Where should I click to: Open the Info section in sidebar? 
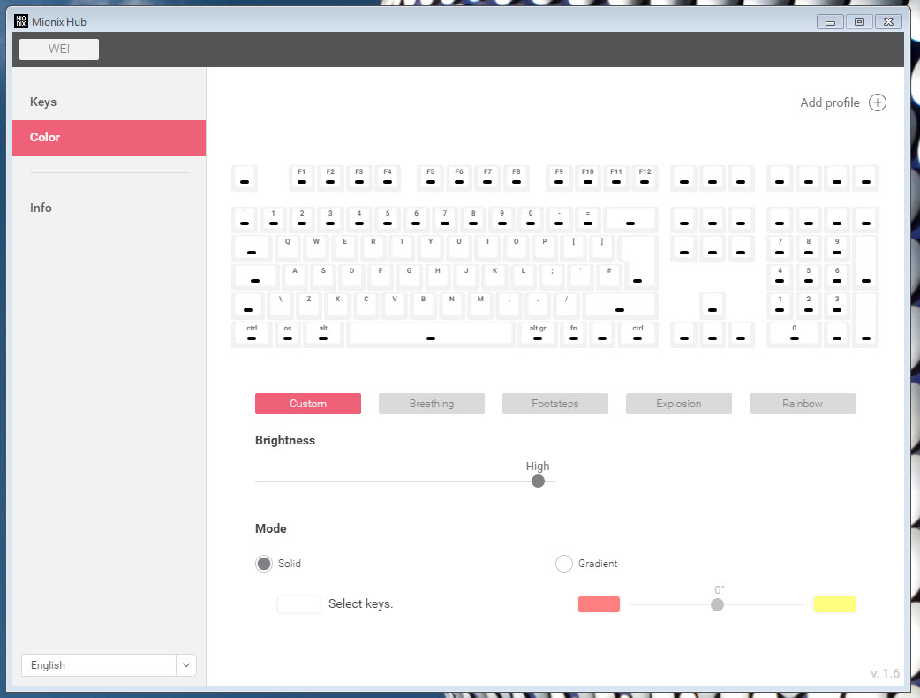(x=109, y=208)
